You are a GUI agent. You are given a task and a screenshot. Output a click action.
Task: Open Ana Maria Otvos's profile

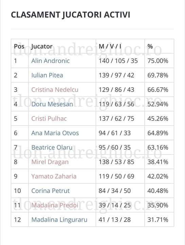pyautogui.click(x=55, y=133)
